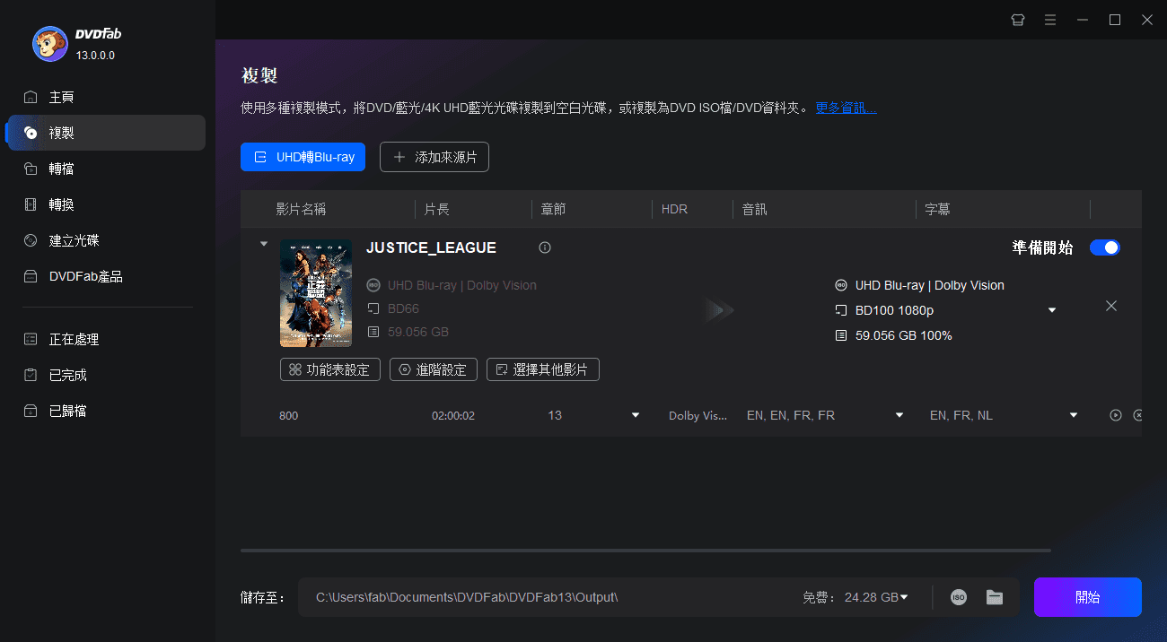The height and width of the screenshot is (642, 1167).
Task: Click the 章節 column header
Action: (554, 209)
